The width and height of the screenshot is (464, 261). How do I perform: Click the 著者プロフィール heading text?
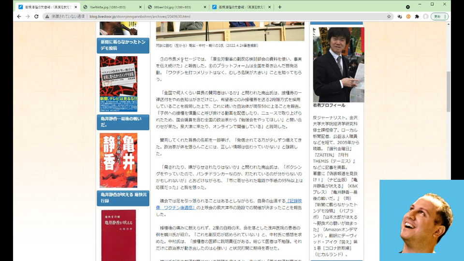[x=329, y=105]
